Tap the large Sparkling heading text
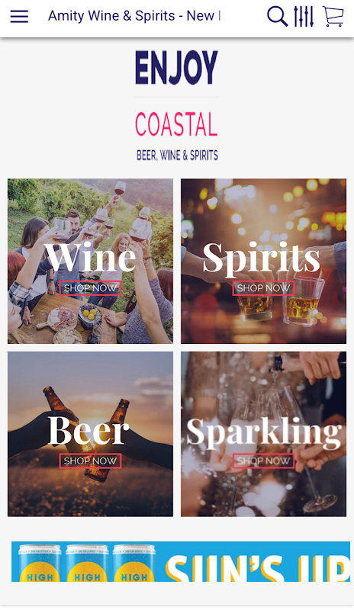The width and height of the screenshot is (354, 610). (x=264, y=433)
